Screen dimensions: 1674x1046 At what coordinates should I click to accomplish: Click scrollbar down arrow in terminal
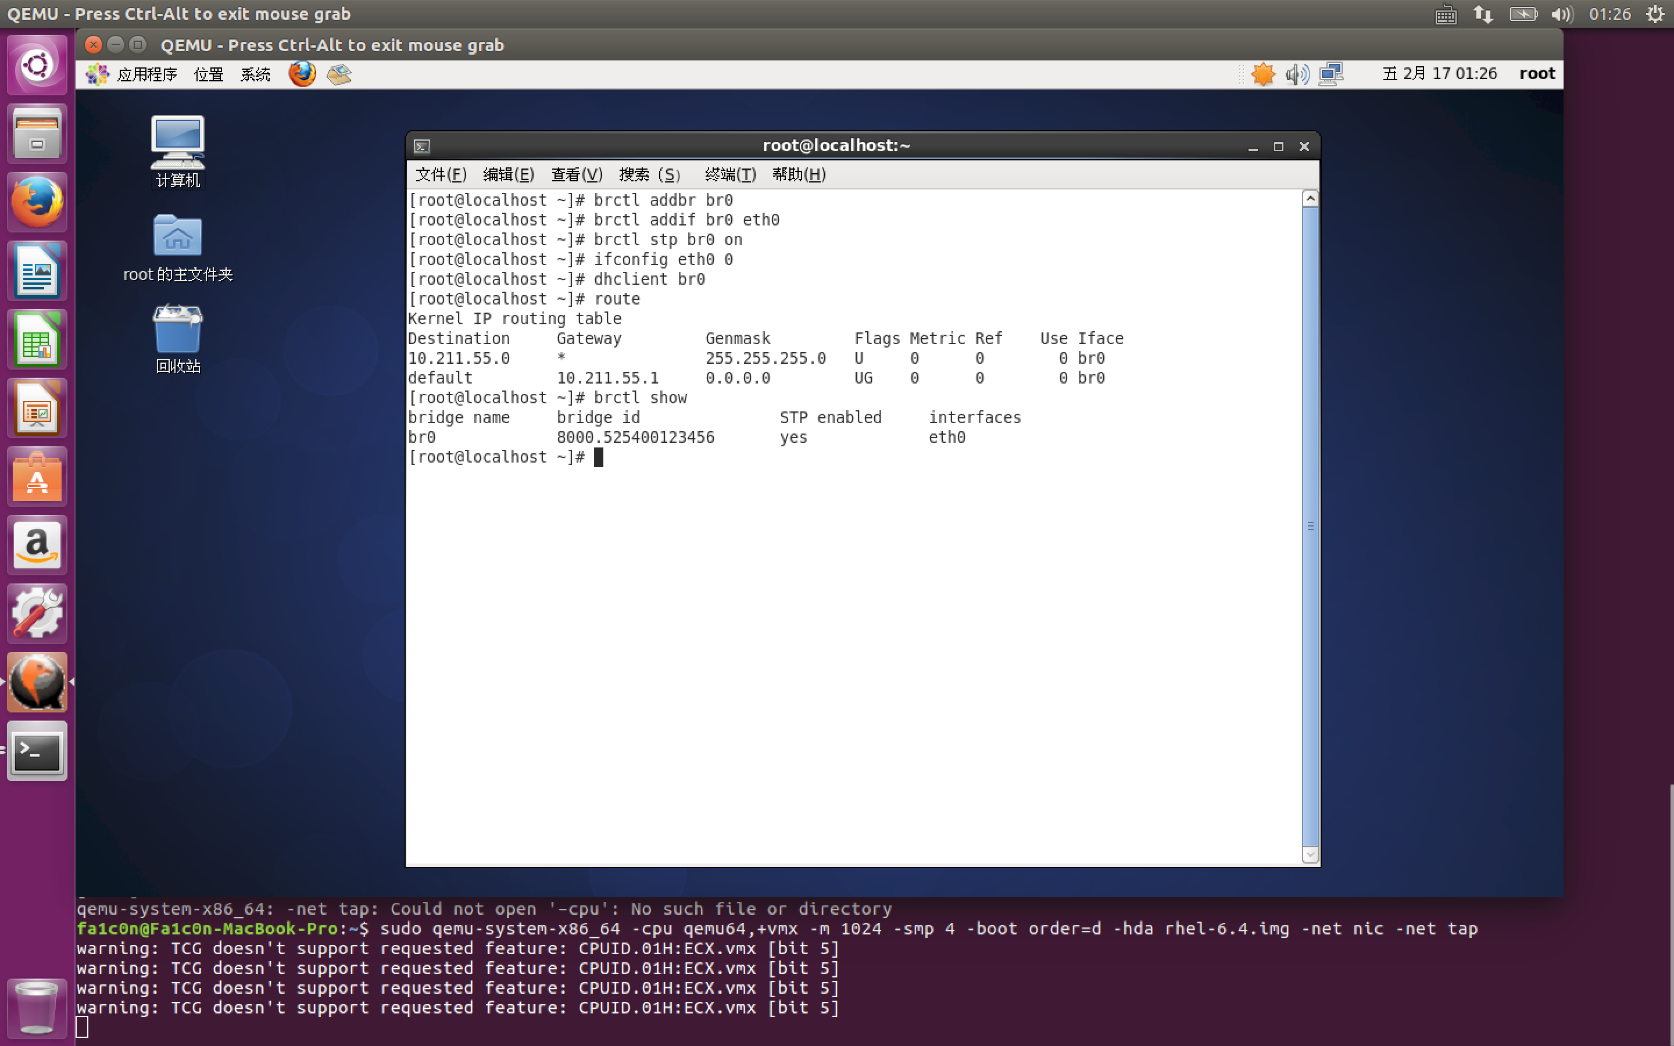coord(1310,855)
